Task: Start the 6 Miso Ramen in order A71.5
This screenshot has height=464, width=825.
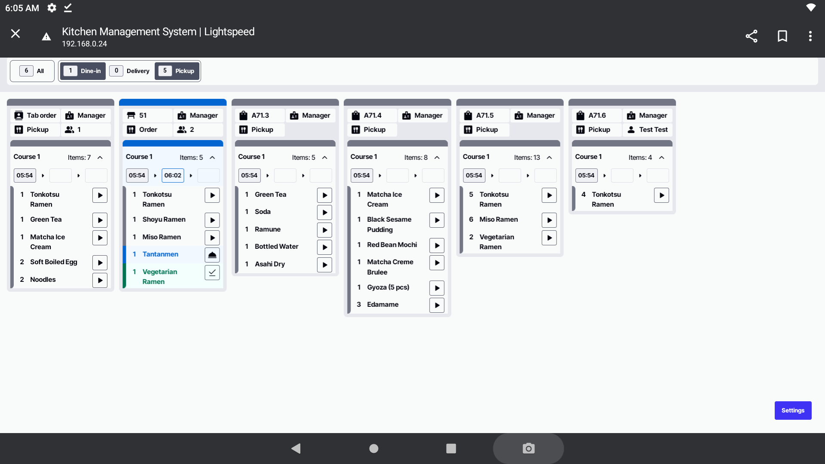Action: [x=549, y=220]
